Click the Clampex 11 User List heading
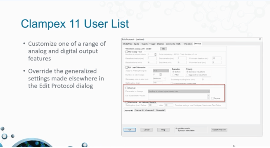This screenshot has width=270, height=148. [x=75, y=24]
